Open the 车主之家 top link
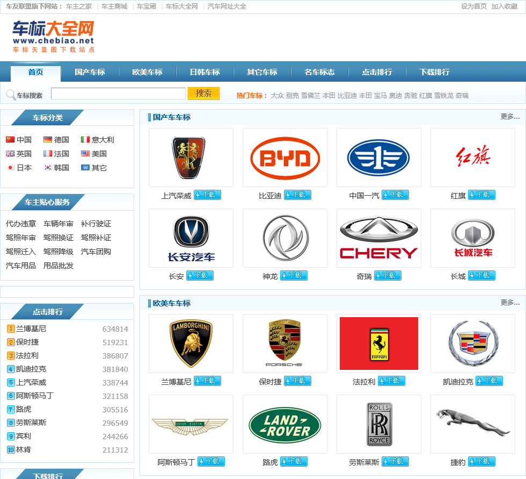Screen dimensions: 526x479 (79, 6)
